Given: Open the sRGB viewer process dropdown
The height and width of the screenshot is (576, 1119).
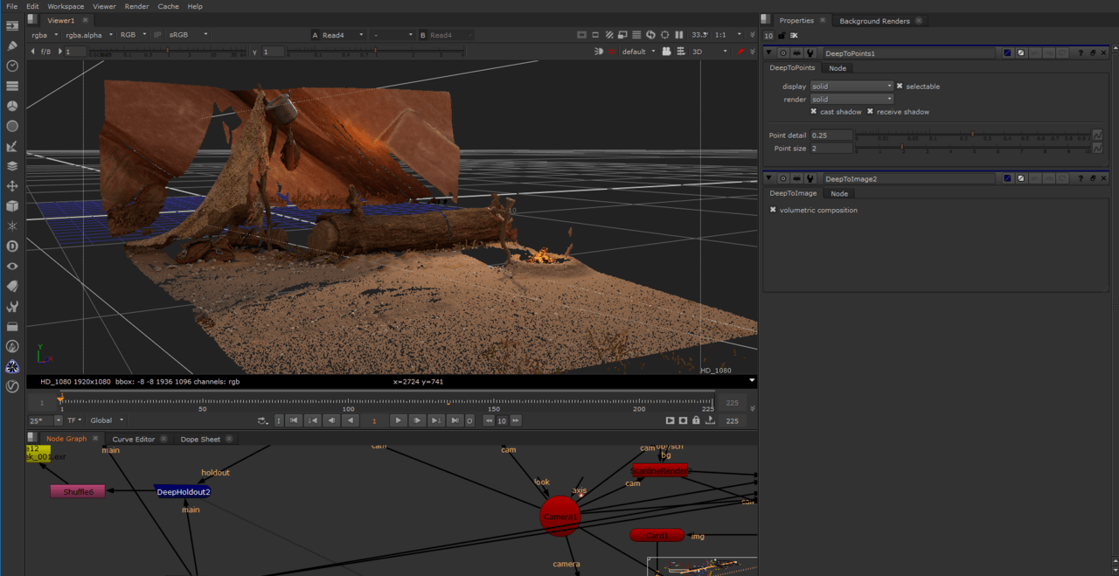Looking at the screenshot, I should tap(188, 35).
